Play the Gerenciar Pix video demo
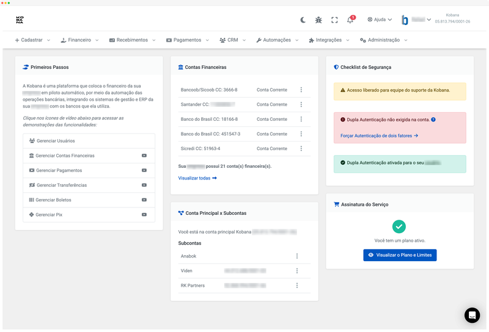489x332 pixels. (144, 215)
